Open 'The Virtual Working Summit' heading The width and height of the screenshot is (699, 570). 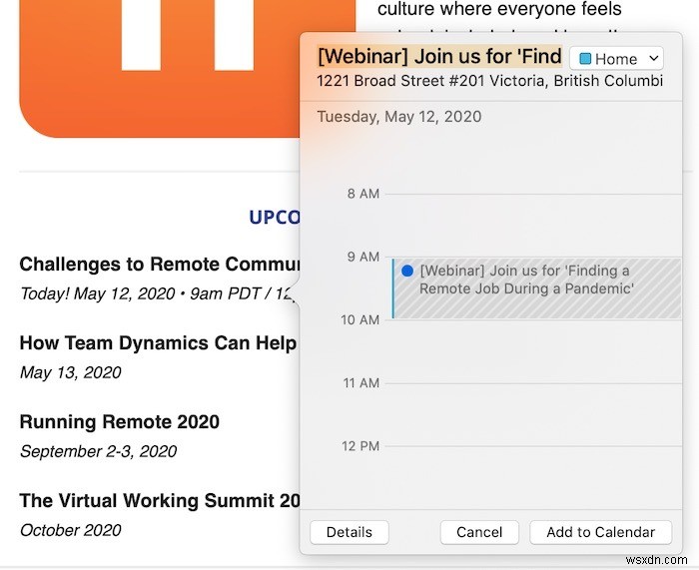coord(160,501)
